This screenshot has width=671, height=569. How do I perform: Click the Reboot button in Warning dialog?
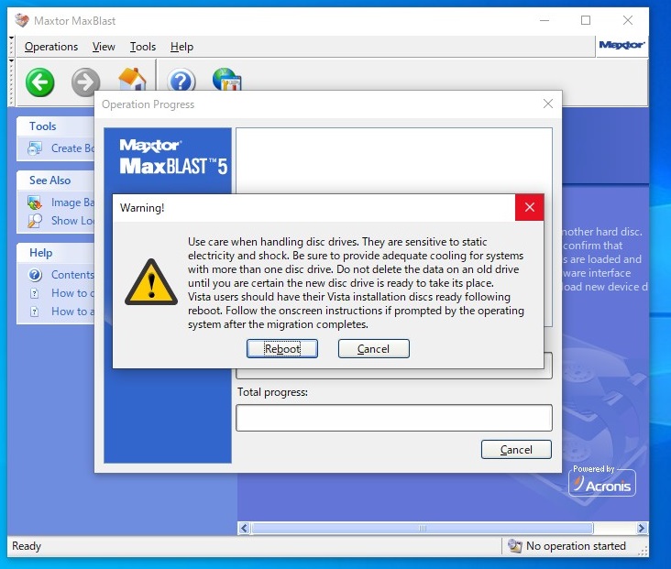282,349
